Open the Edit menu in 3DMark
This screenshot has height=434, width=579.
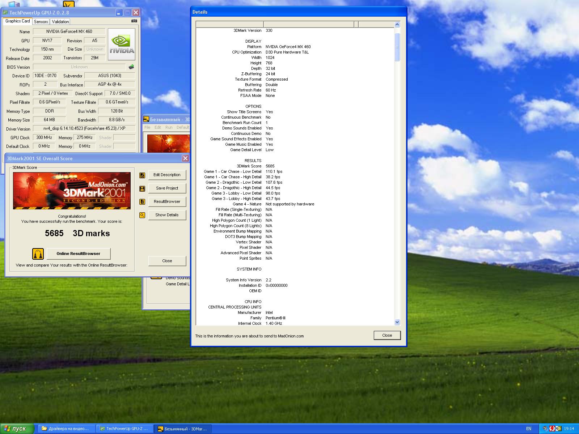(158, 127)
